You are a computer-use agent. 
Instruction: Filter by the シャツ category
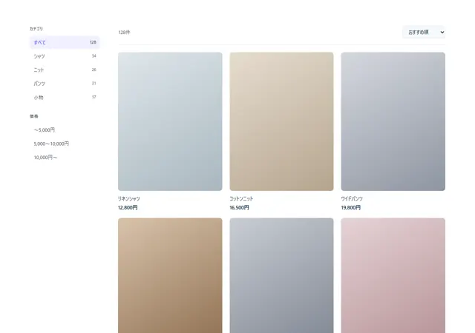[65, 56]
